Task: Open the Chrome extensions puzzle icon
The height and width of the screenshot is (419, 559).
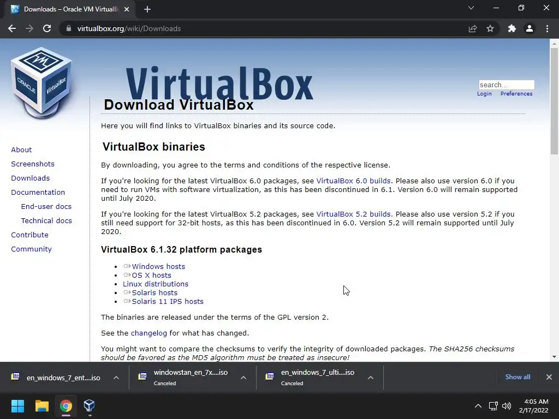Action: coord(512,28)
